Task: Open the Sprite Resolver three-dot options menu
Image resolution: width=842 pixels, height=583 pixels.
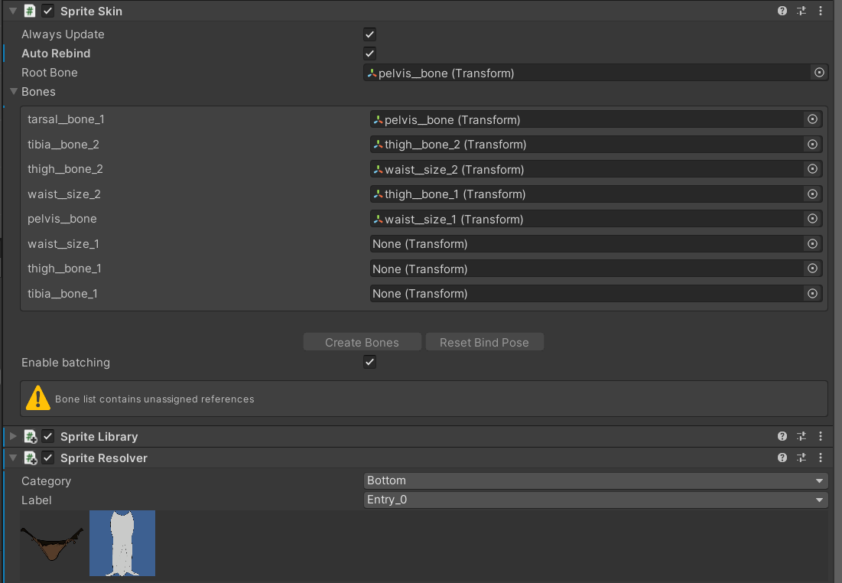Action: point(820,457)
